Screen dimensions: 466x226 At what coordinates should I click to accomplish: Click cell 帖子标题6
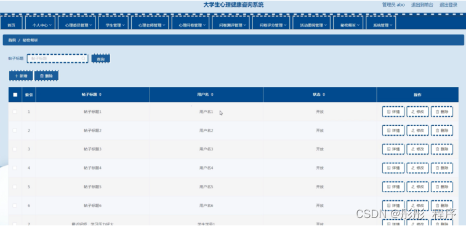pyautogui.click(x=92, y=206)
